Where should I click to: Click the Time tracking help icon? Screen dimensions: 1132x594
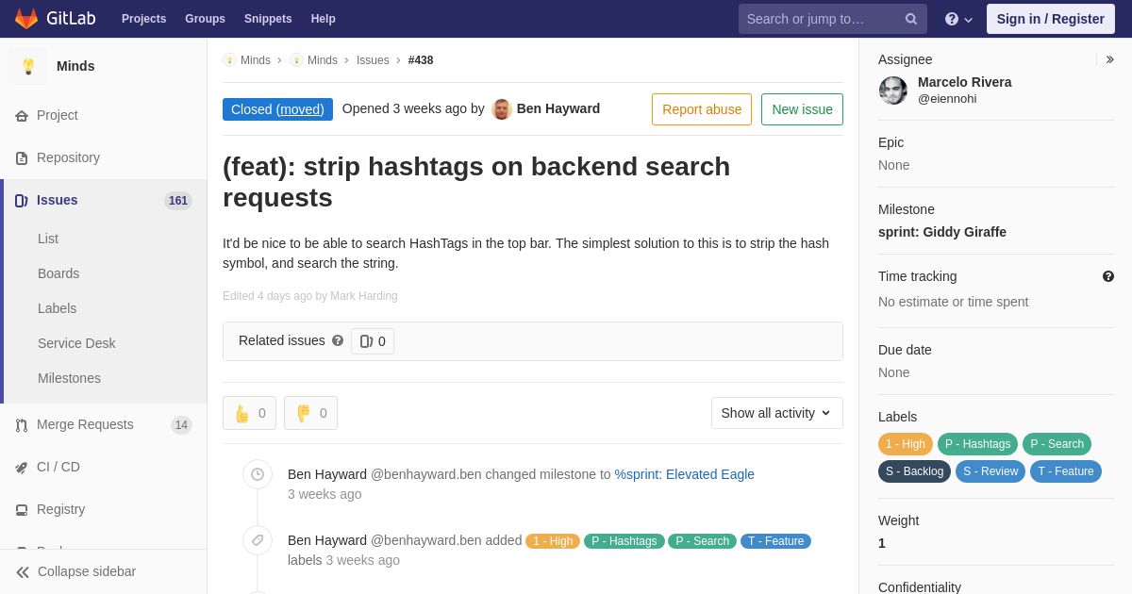[x=1108, y=276]
